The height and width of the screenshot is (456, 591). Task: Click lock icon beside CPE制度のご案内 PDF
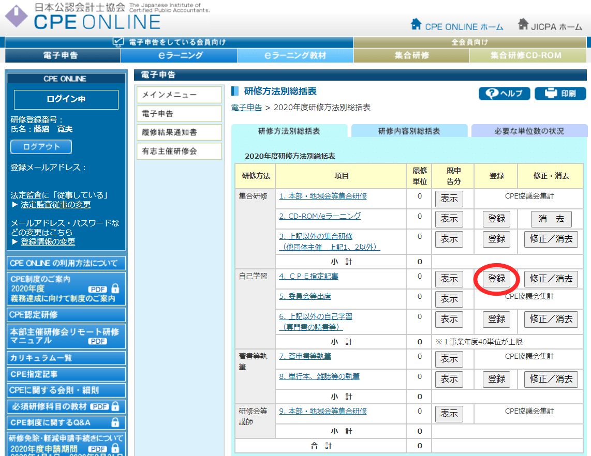[x=115, y=289]
